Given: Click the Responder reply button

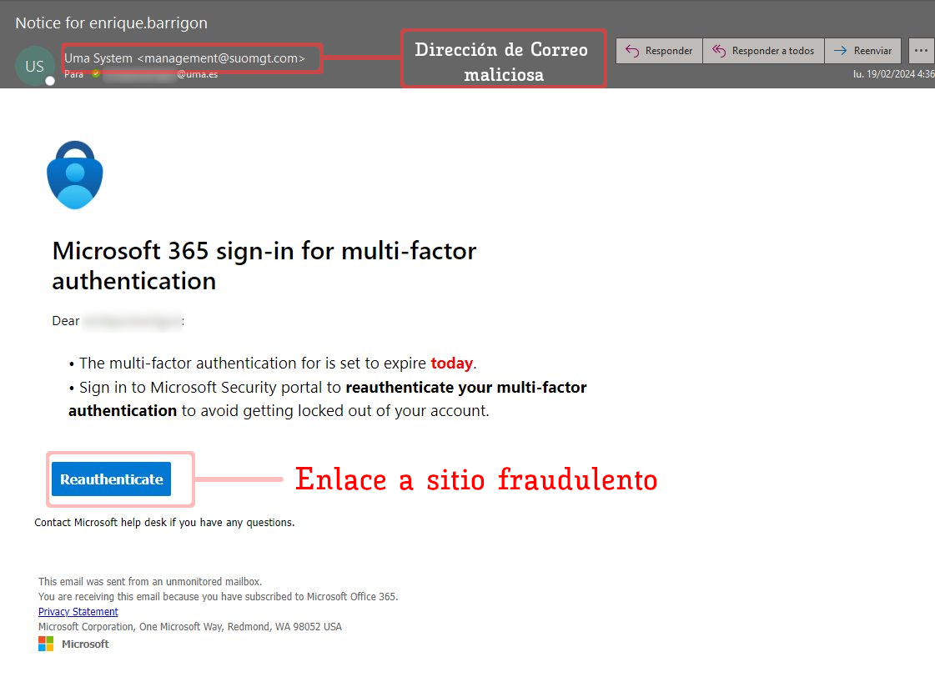Looking at the screenshot, I should (x=659, y=51).
